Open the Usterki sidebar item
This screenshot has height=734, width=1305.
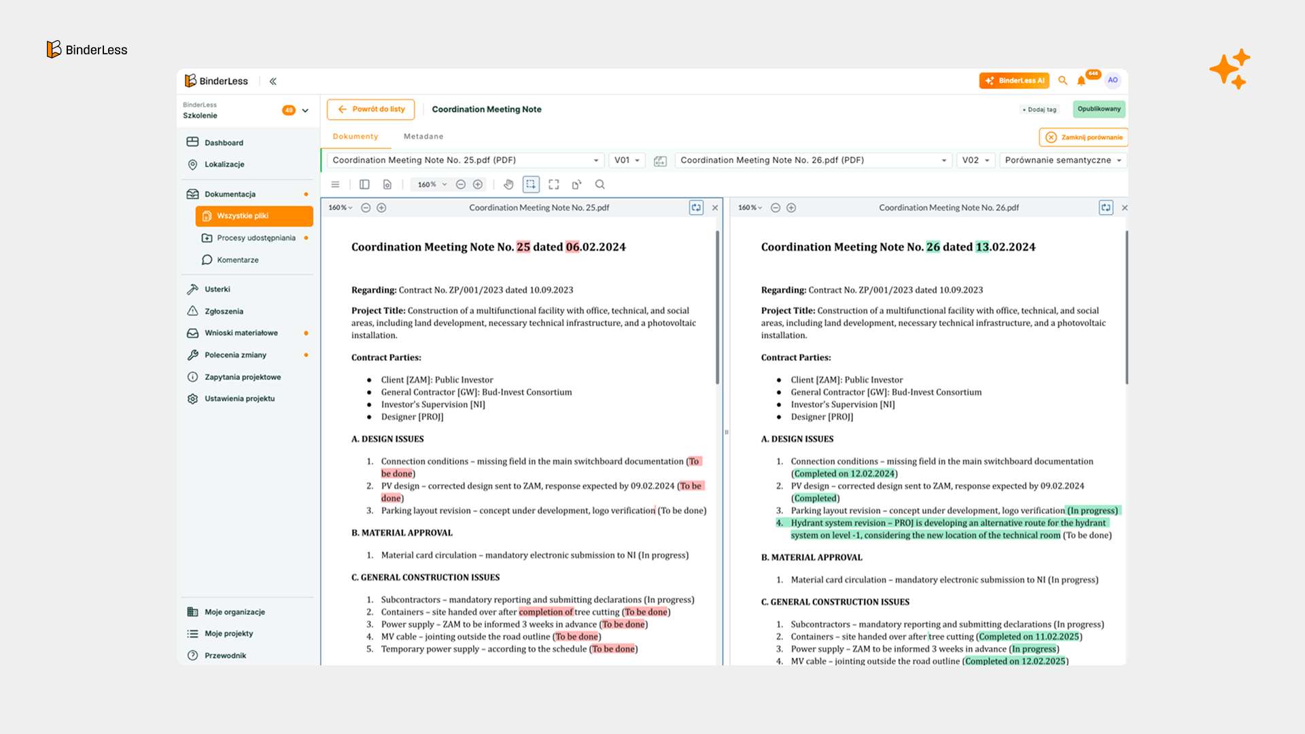click(217, 289)
